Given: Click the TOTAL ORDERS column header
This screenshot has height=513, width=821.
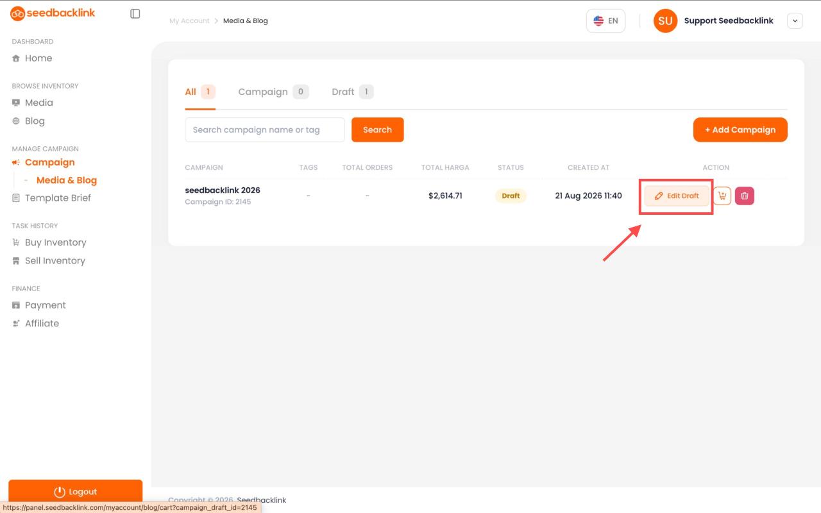Looking at the screenshot, I should pyautogui.click(x=367, y=167).
